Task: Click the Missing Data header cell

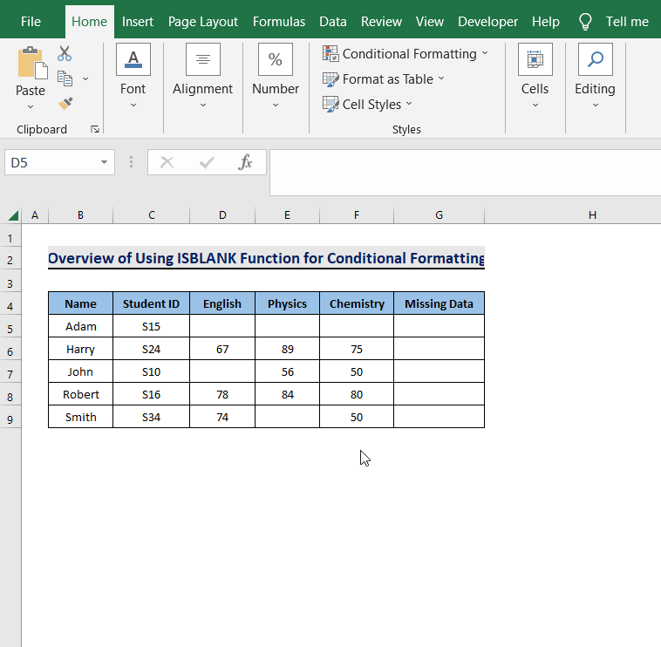Action: 439,303
